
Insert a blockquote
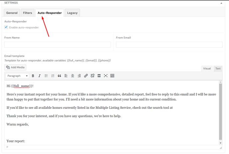59,76
